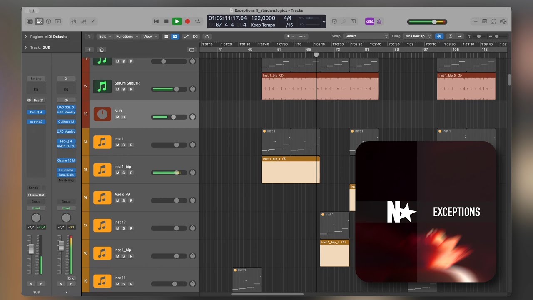The width and height of the screenshot is (533, 300).
Task: Show Quick Help
Action: pyautogui.click(x=48, y=21)
